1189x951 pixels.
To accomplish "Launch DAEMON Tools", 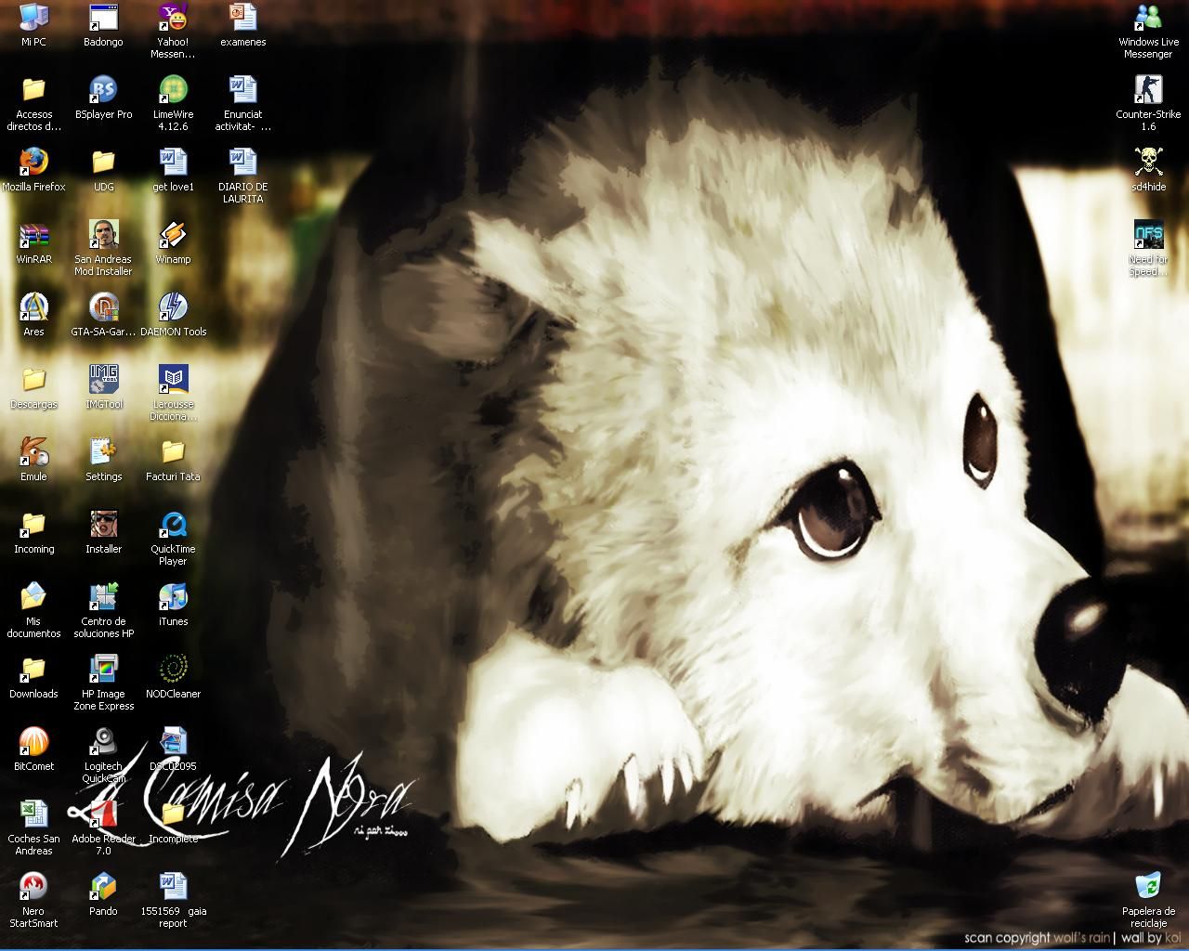I will point(173,306).
